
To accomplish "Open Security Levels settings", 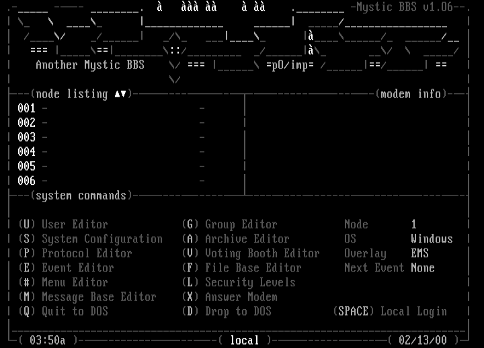I will coord(239,282).
